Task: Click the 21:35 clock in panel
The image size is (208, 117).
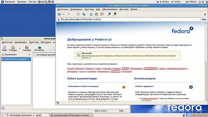Action: coord(201,2)
